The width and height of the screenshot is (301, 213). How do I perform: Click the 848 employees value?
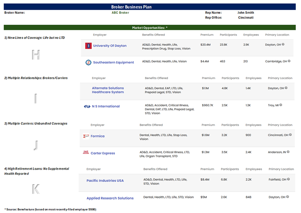click(249, 197)
